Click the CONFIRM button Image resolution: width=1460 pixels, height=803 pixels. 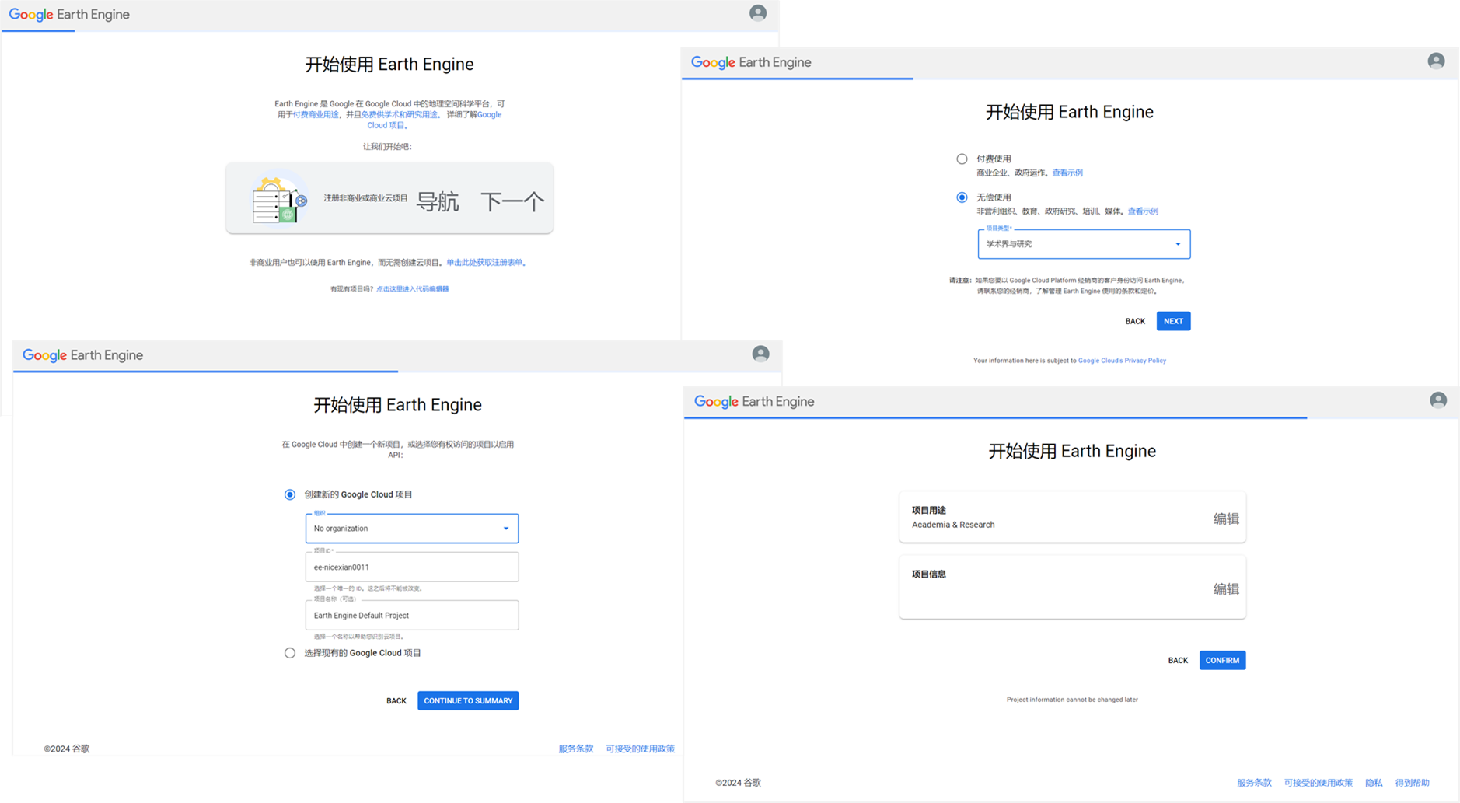(x=1222, y=660)
